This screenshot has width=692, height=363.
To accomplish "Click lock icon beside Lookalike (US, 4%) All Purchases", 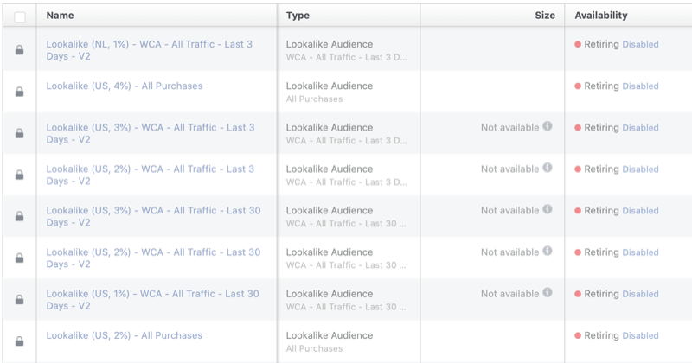I will click(x=19, y=92).
